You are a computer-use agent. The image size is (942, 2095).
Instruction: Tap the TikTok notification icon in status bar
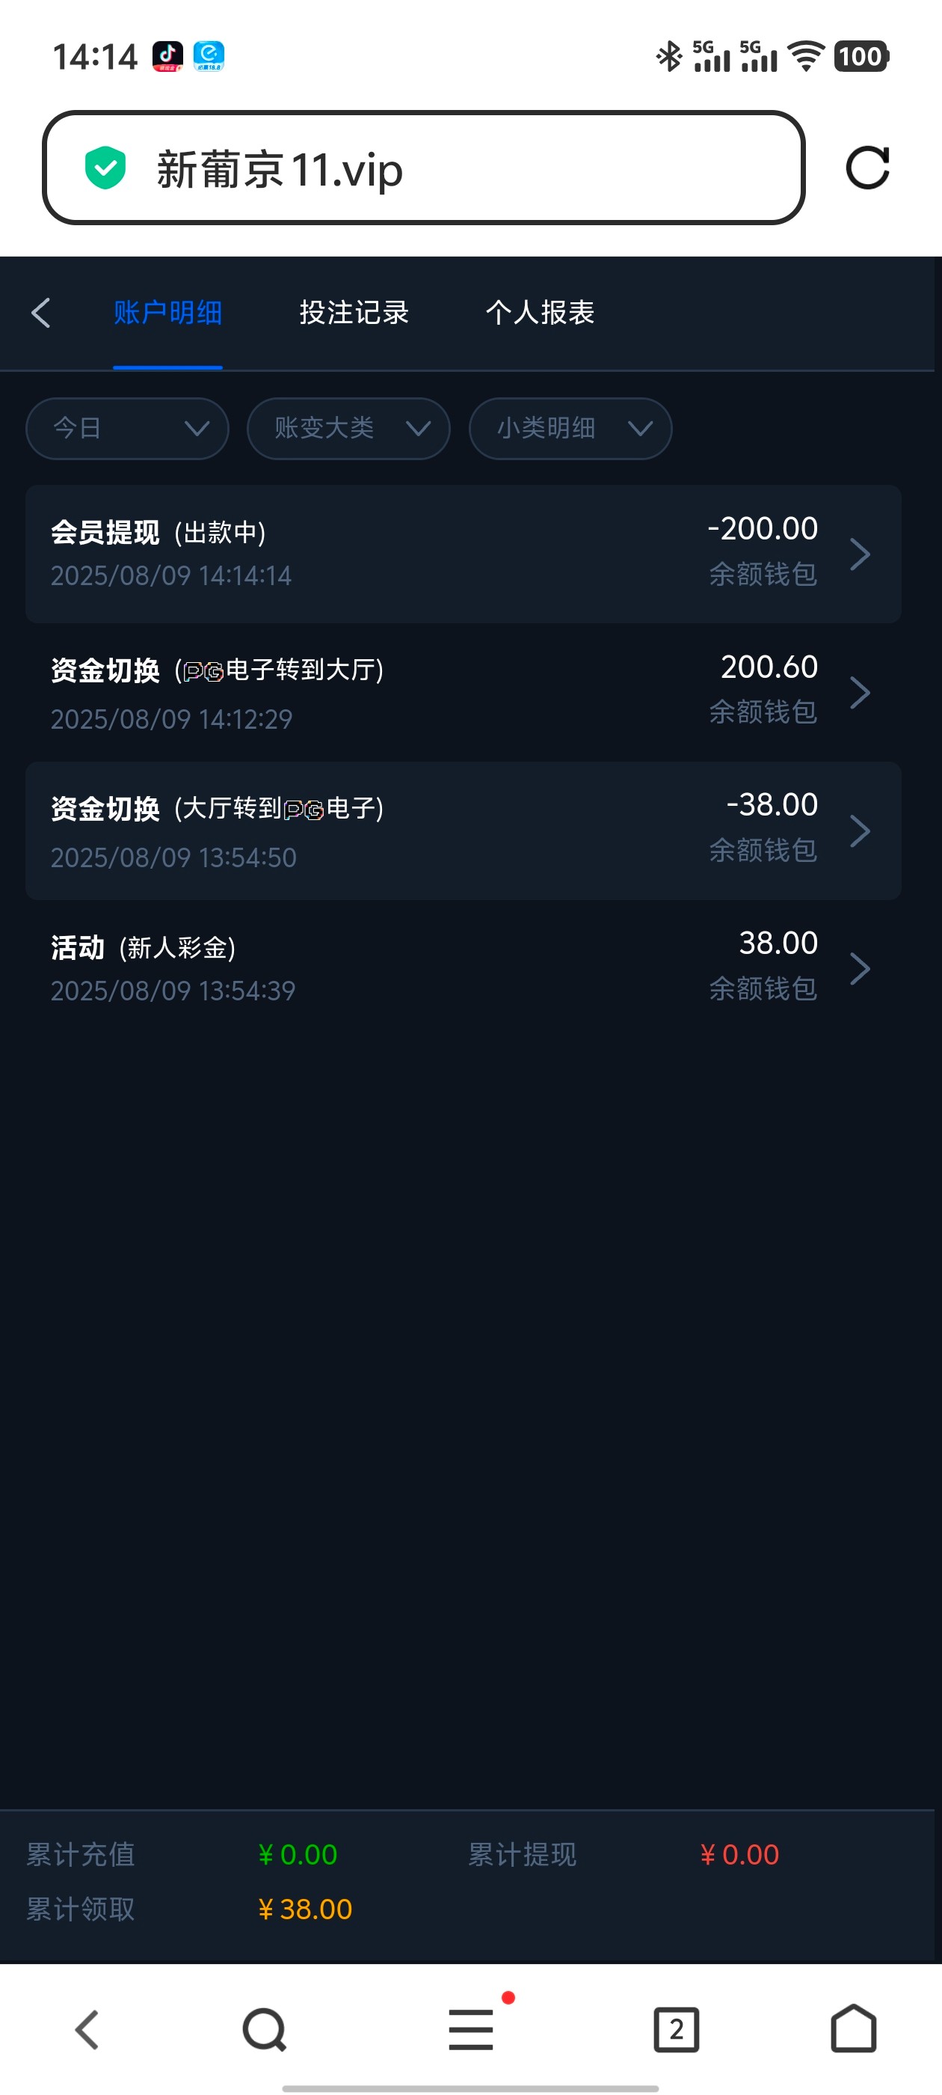click(x=168, y=56)
